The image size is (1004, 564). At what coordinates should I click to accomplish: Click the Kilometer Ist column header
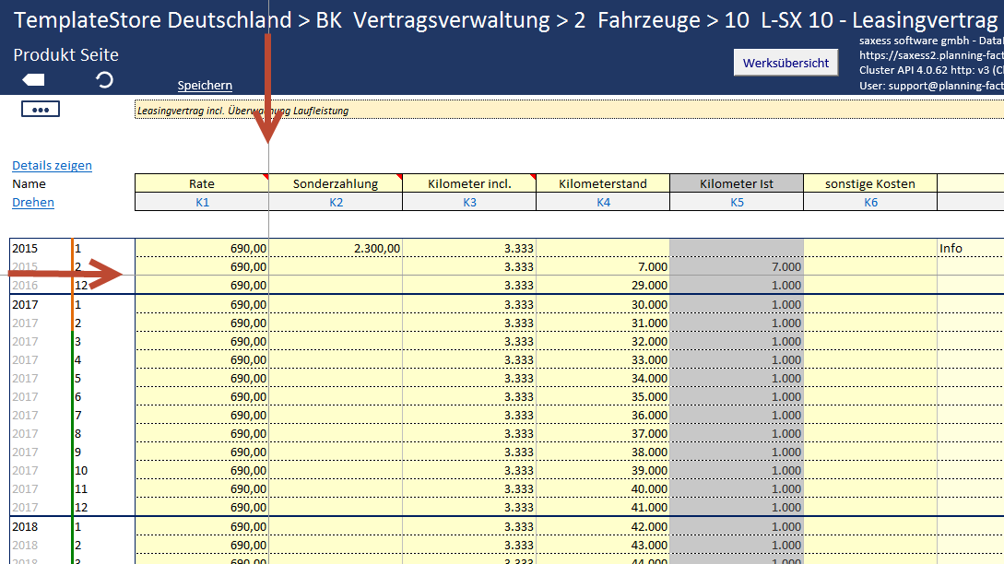coord(737,183)
